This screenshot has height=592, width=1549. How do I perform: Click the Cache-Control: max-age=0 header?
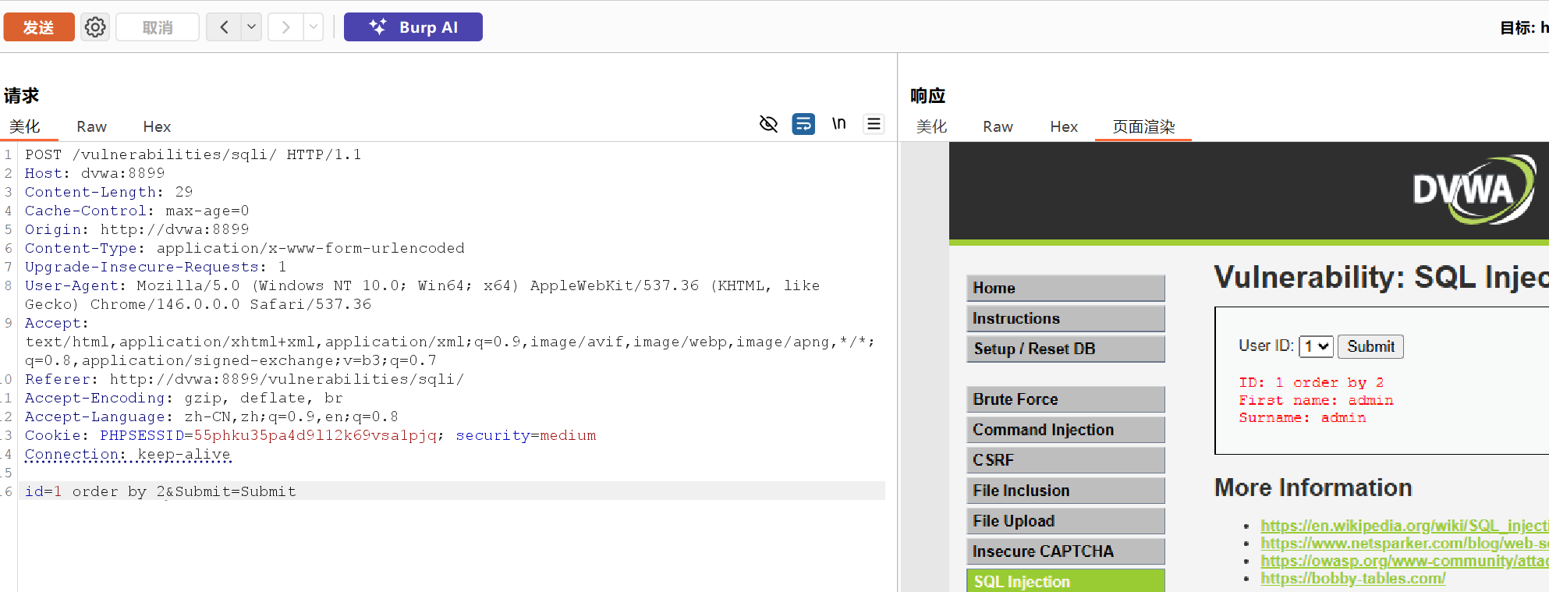click(136, 211)
